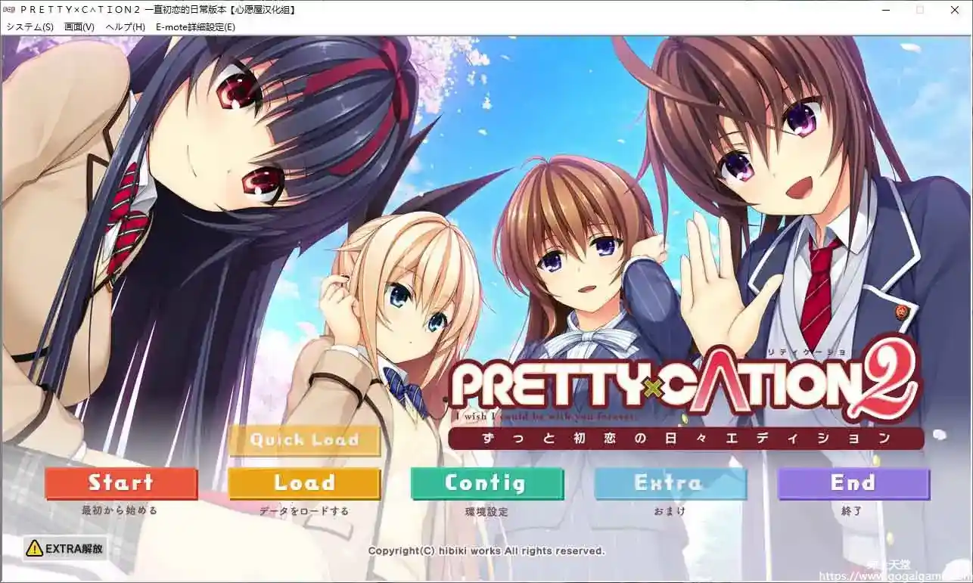This screenshot has height=583, width=973.
Task: Click the 環境設定 label under Config
Action: (487, 511)
